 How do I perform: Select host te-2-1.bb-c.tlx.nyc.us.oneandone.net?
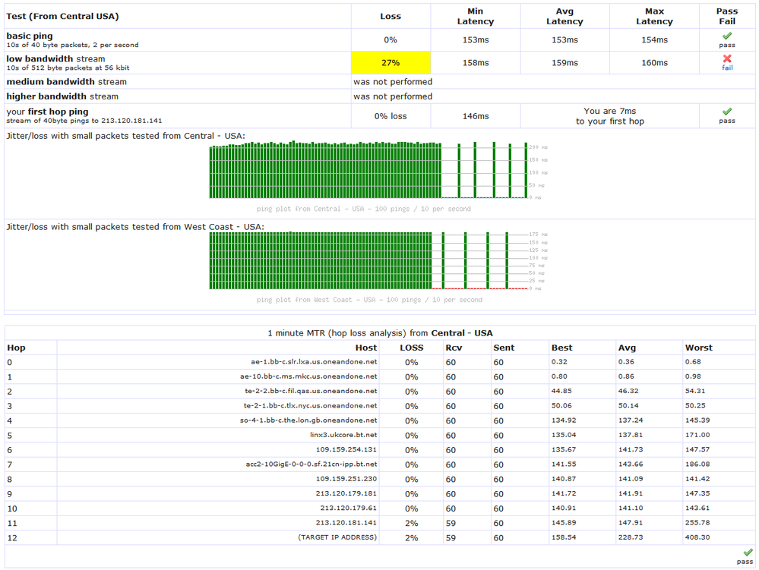[x=310, y=405]
